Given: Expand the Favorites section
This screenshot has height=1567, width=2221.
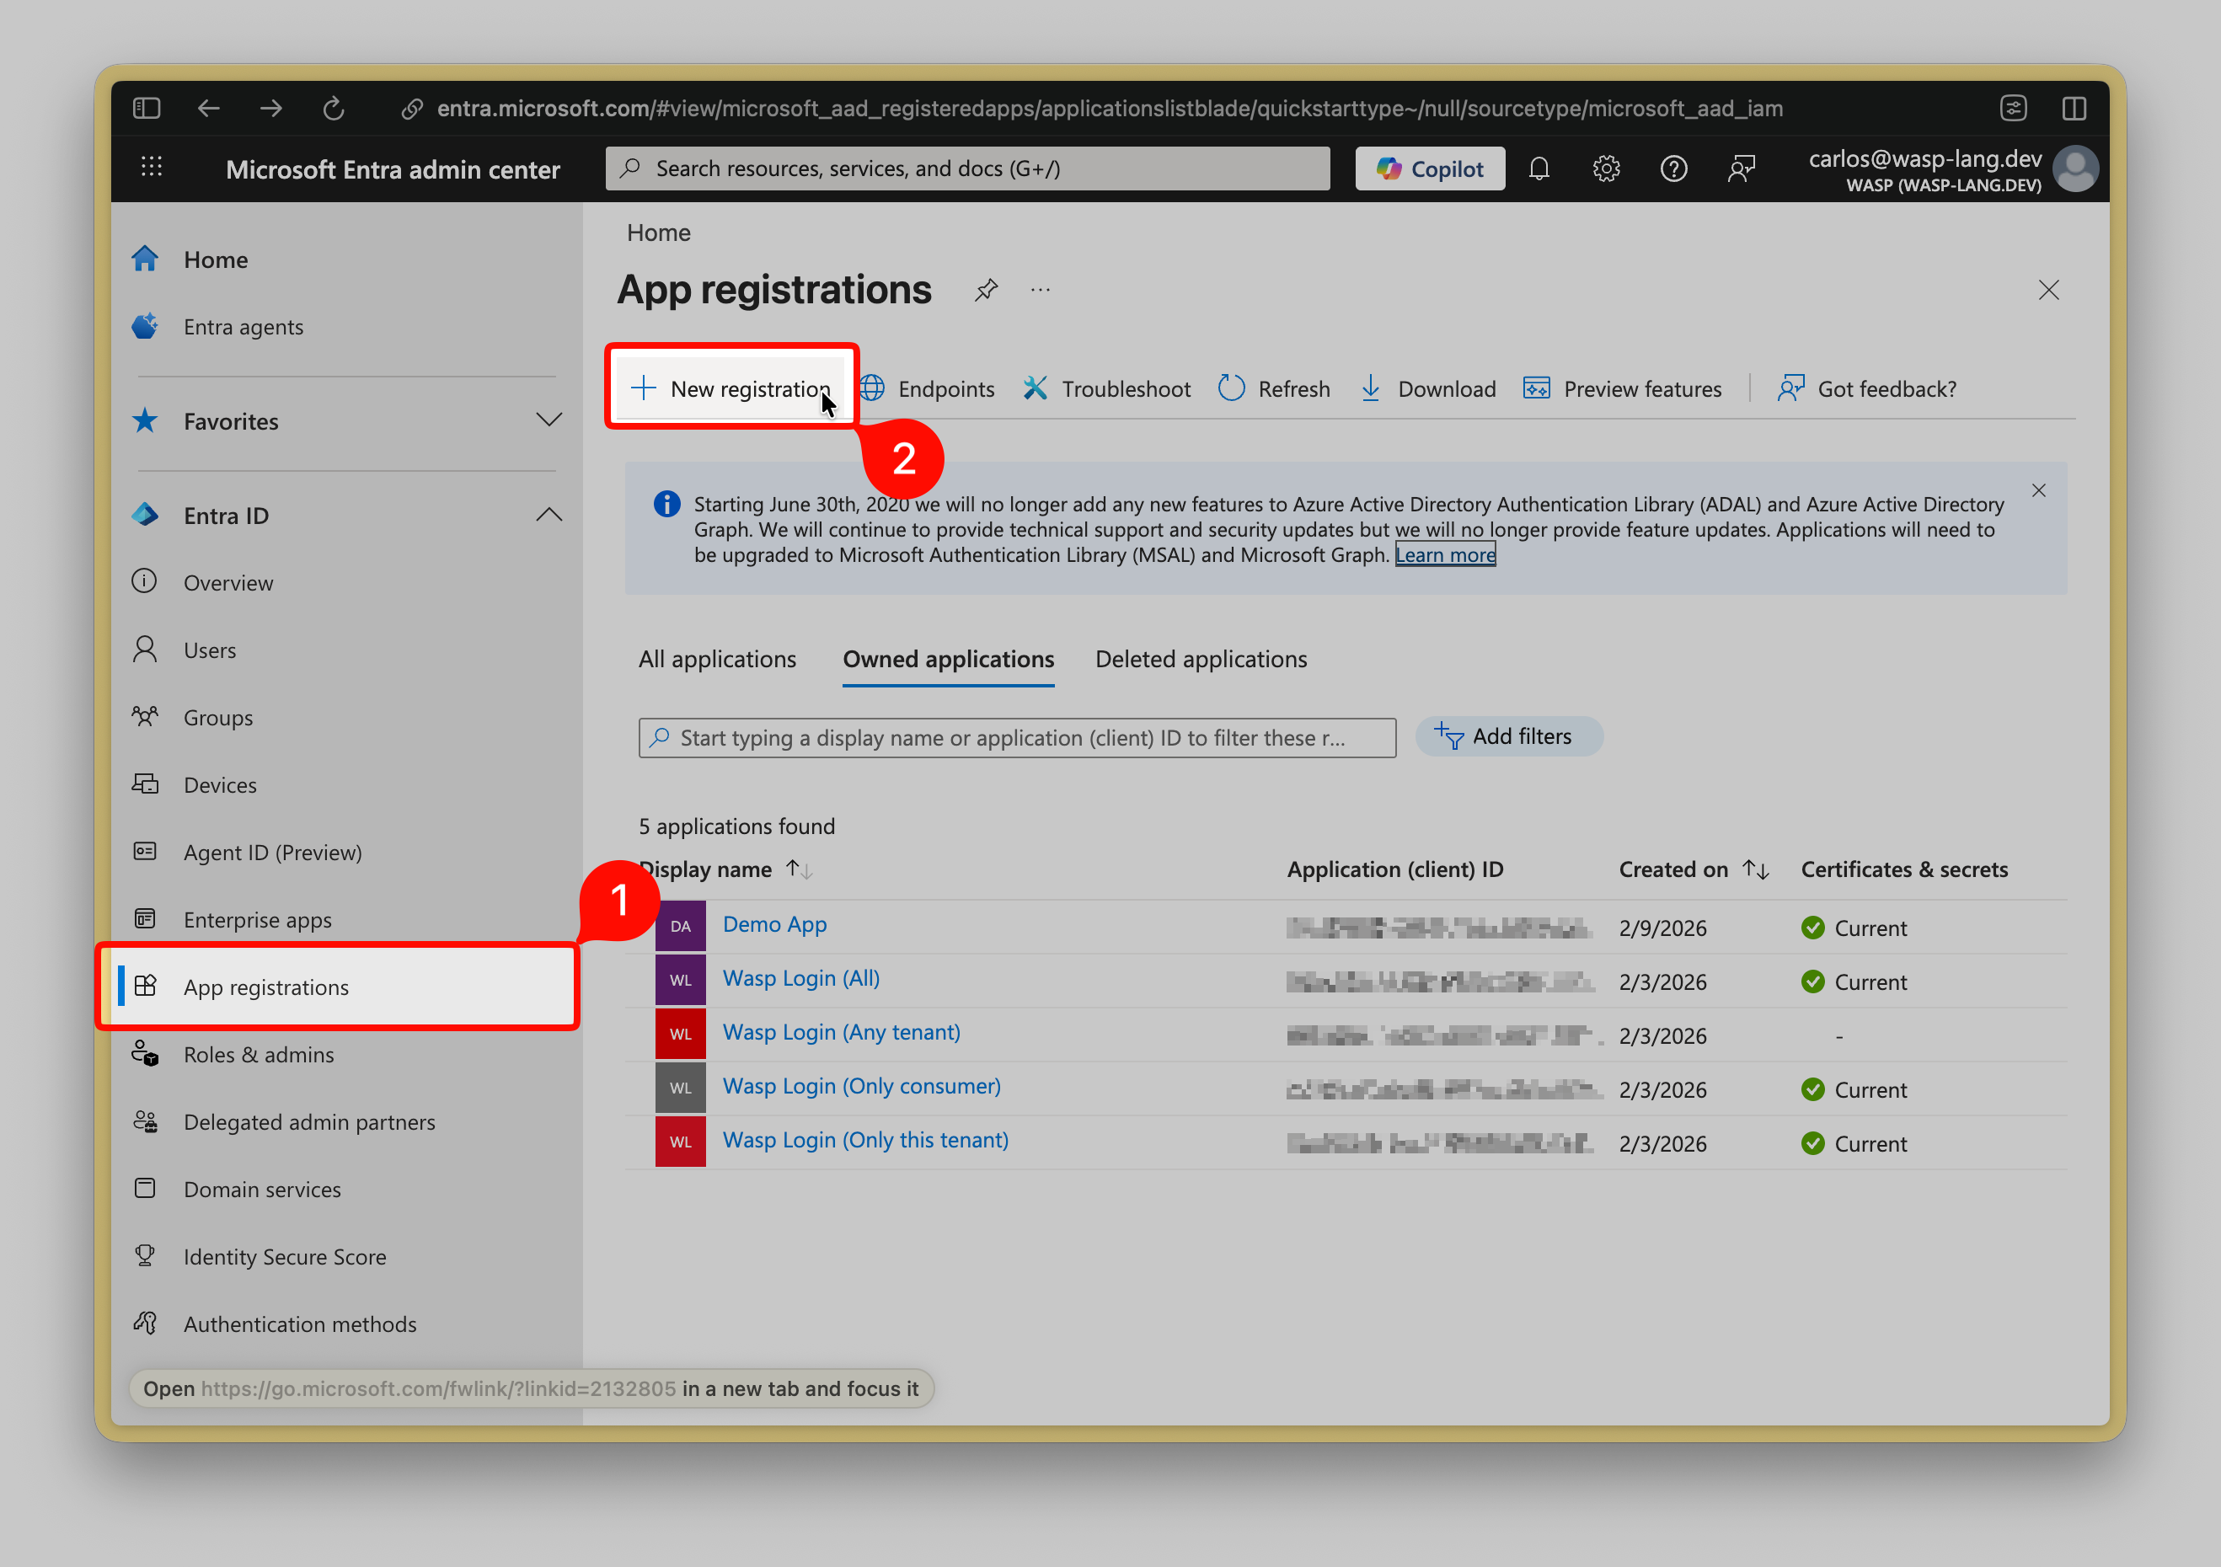Looking at the screenshot, I should [549, 420].
